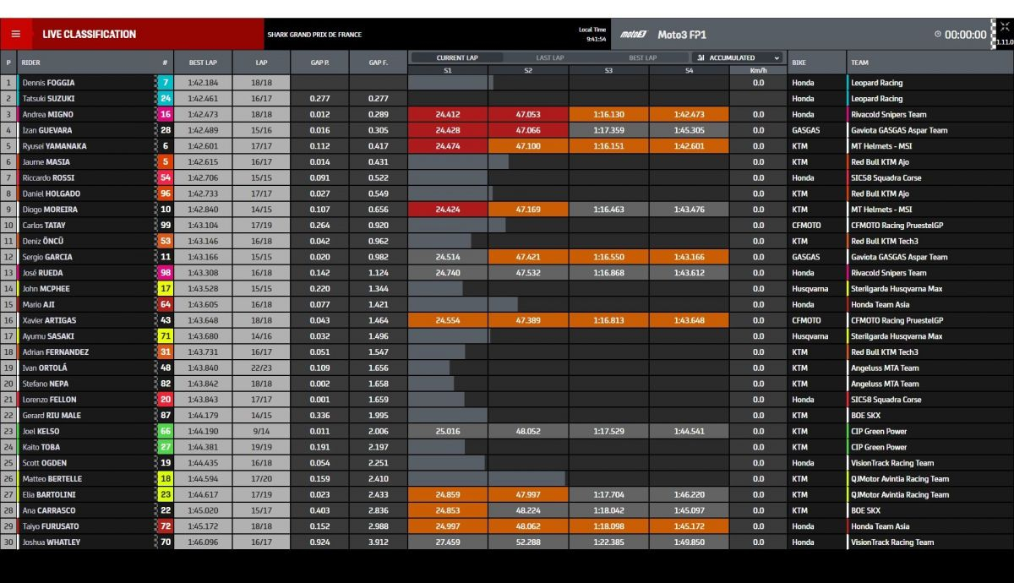This screenshot has height=583, width=1014.
Task: Click Yamanaka's S3 time 1:16.151
Action: (x=608, y=146)
